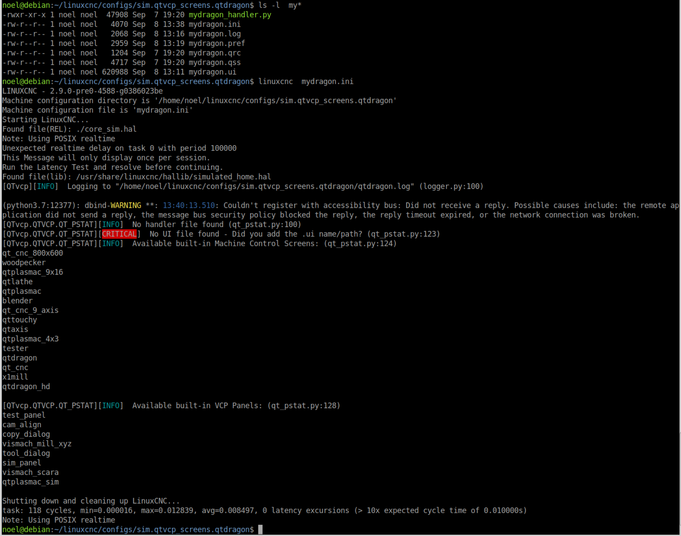Click './core_sim.hal' found file text
This screenshot has width=681, height=536.
tap(106, 129)
